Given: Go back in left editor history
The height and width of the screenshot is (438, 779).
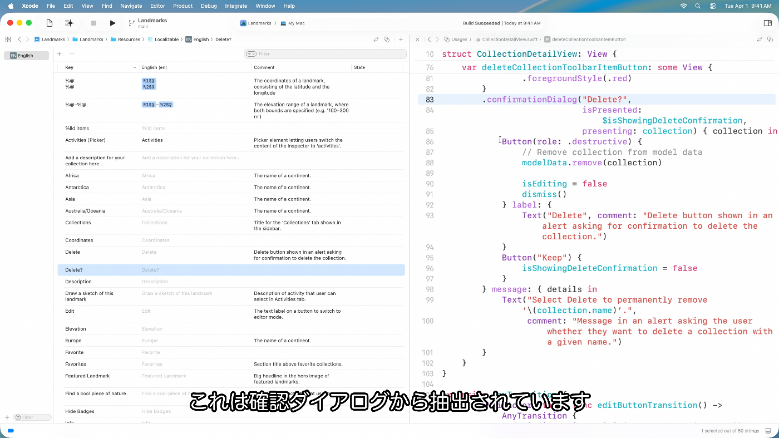Looking at the screenshot, I should (x=19, y=40).
